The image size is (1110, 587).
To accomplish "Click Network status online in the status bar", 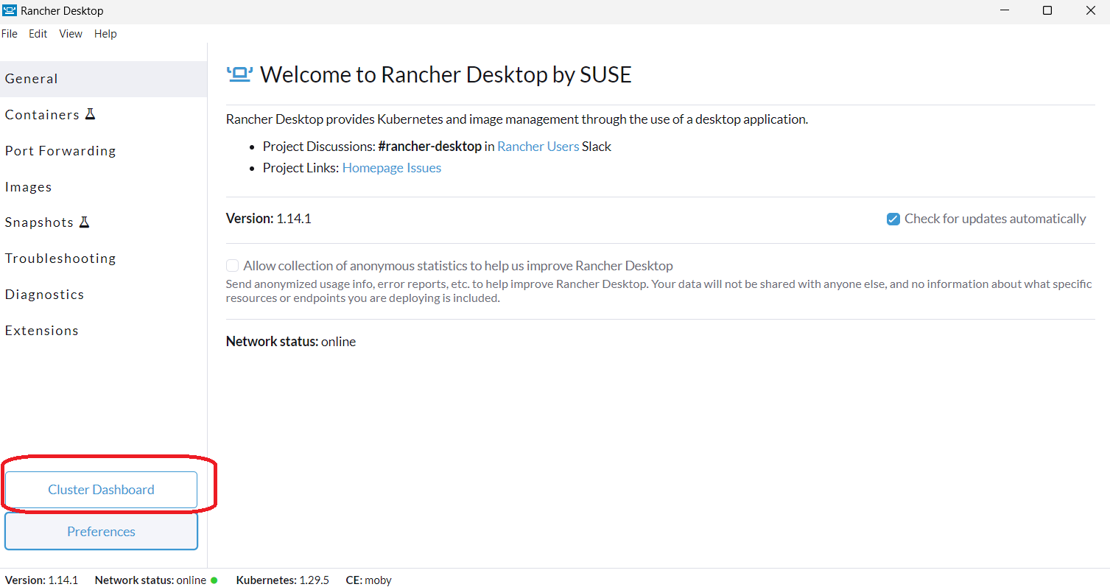I will 151,580.
